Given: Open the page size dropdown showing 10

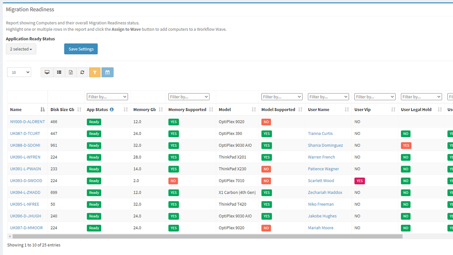Looking at the screenshot, I should 19,72.
